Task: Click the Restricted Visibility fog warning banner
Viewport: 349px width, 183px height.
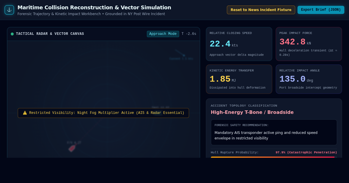Action: tap(103, 113)
